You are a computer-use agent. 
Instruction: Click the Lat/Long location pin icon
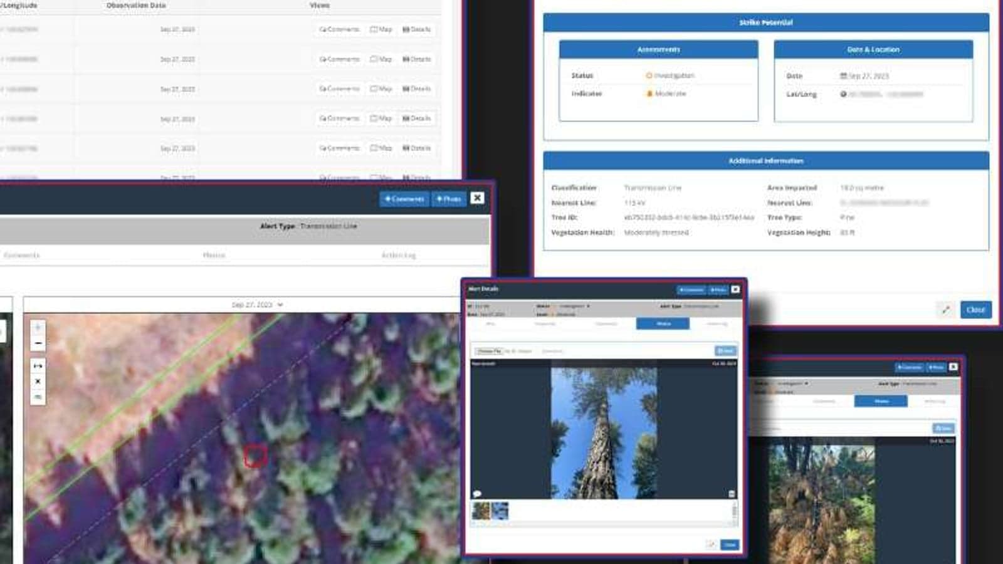(843, 94)
